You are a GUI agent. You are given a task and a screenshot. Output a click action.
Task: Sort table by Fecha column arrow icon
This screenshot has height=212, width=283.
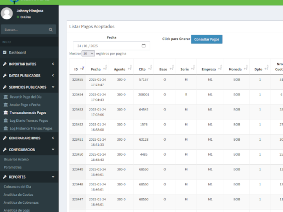point(105,68)
